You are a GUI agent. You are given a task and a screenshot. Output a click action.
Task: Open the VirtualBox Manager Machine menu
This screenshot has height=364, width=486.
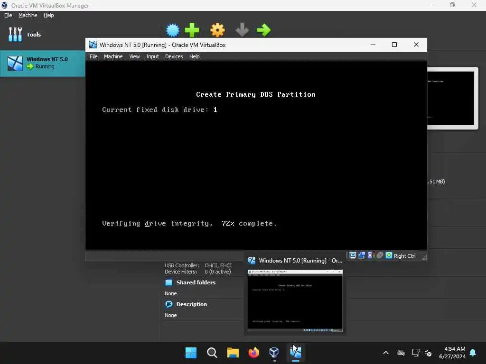point(28,15)
